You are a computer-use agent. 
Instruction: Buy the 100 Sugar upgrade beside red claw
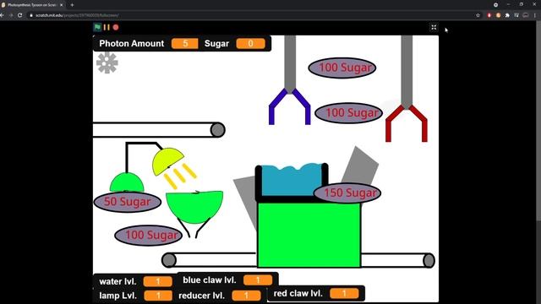(349, 113)
